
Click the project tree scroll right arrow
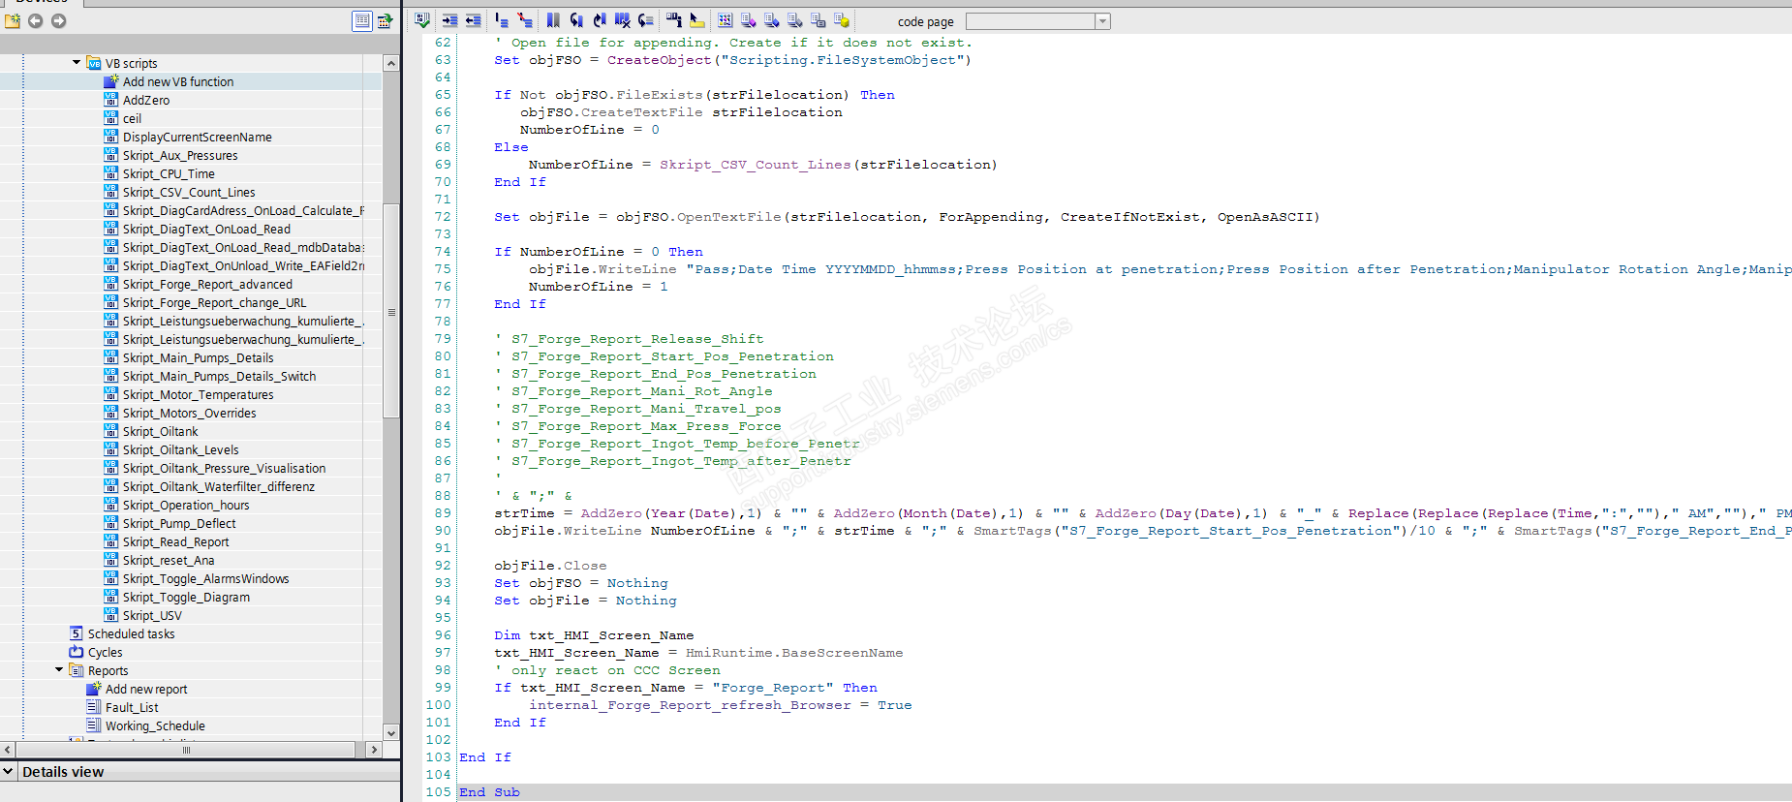pos(374,750)
